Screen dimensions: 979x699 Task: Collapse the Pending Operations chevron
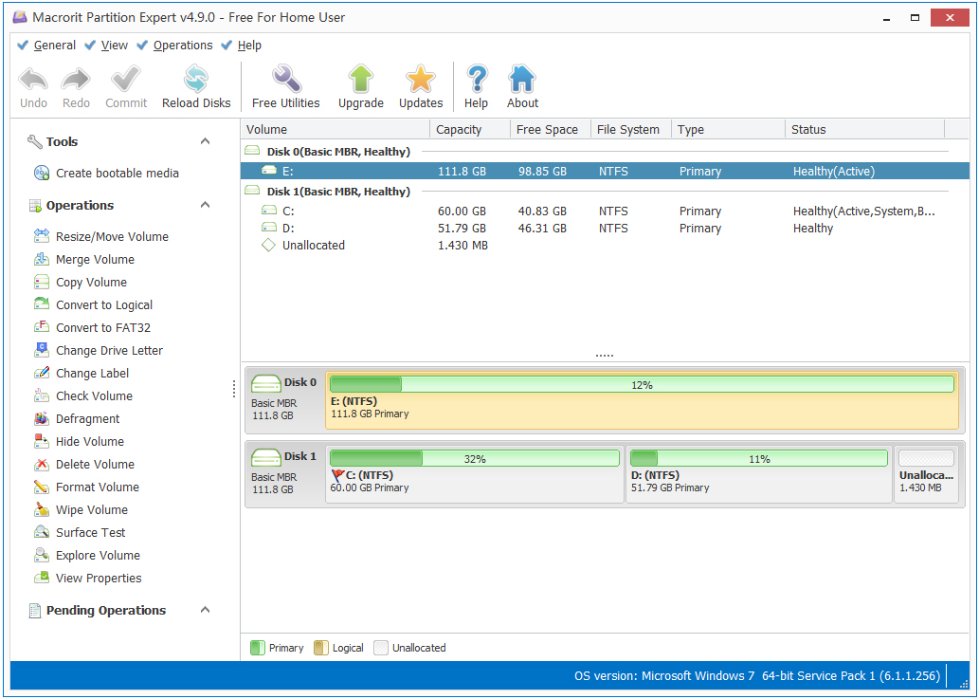click(x=205, y=610)
